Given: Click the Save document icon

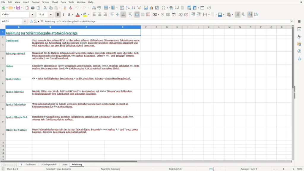Looking at the screenshot, I should [x=18, y=8].
